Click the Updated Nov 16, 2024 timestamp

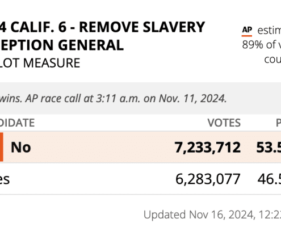pos(212,215)
